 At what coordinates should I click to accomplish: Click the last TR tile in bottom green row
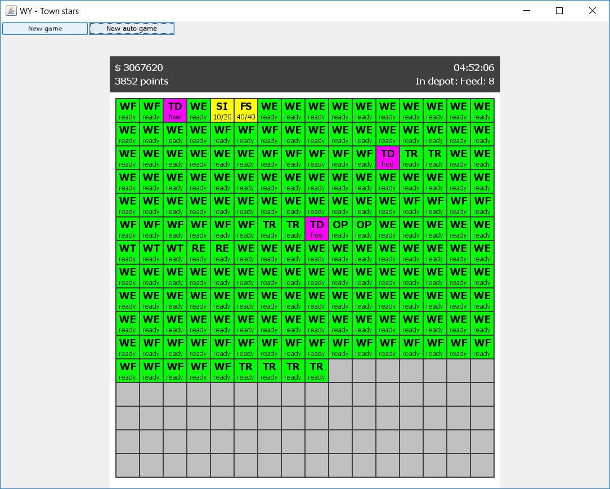click(317, 371)
